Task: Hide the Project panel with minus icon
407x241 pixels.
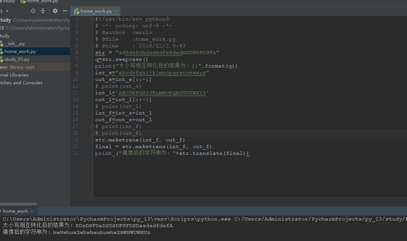Action: pyautogui.click(x=65, y=11)
